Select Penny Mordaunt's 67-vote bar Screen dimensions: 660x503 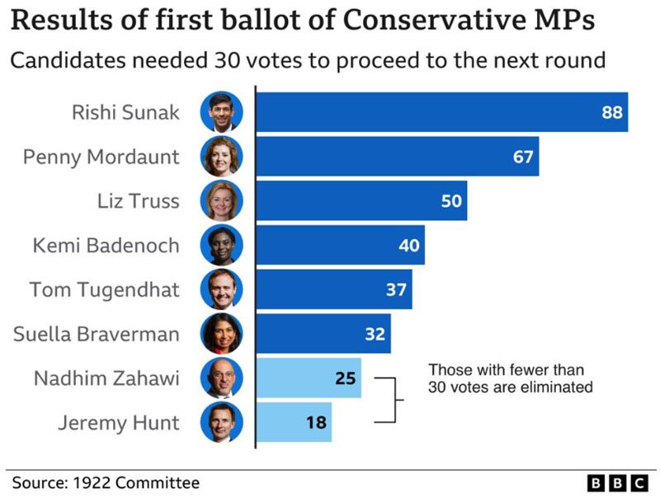point(398,157)
